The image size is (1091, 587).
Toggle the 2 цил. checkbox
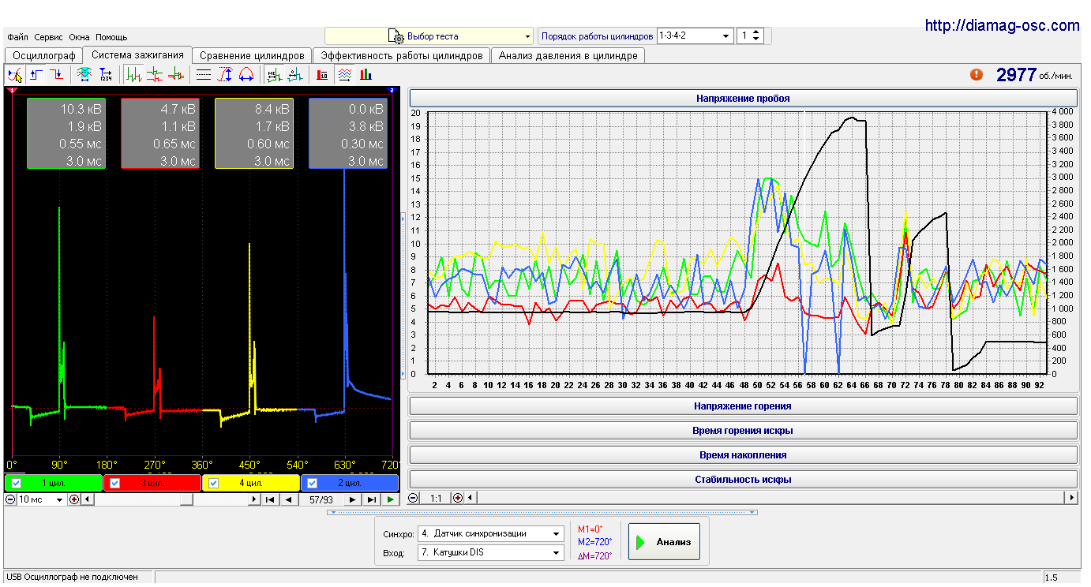[313, 483]
